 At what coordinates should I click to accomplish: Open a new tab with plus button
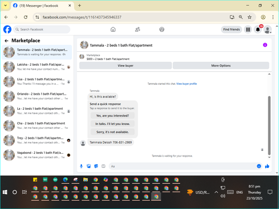click(79, 6)
